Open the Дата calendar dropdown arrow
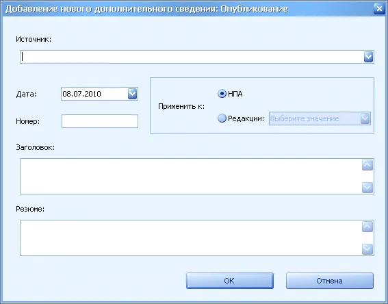The image size is (388, 304). [132, 94]
